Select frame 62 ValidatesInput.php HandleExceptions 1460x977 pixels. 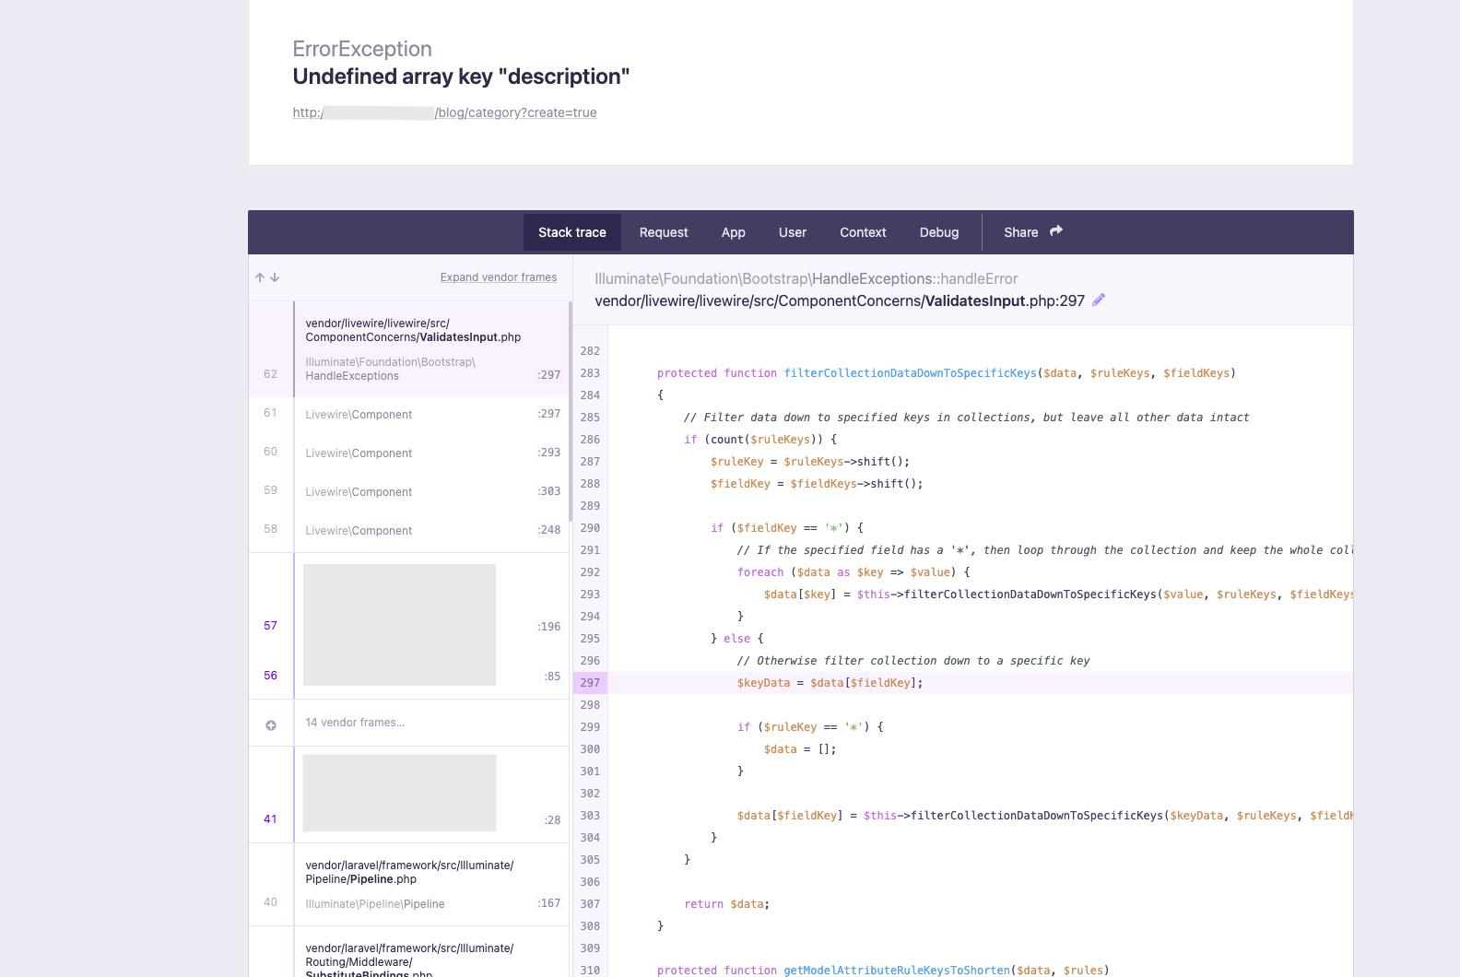tap(409, 349)
